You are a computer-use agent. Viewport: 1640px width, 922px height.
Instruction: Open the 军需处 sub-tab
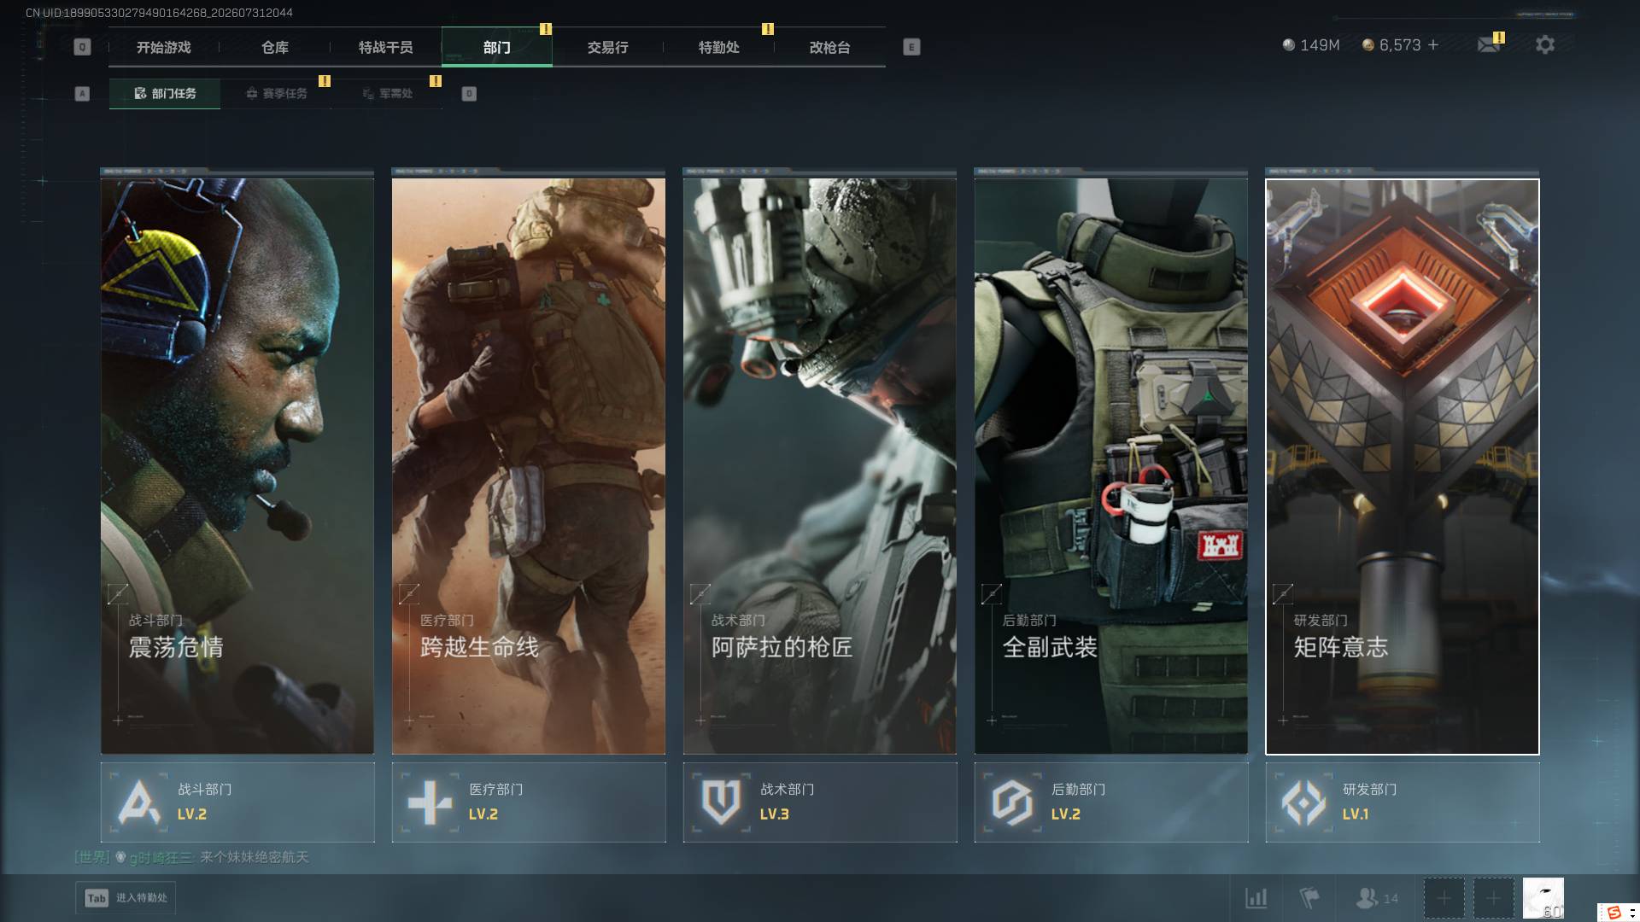tap(387, 94)
